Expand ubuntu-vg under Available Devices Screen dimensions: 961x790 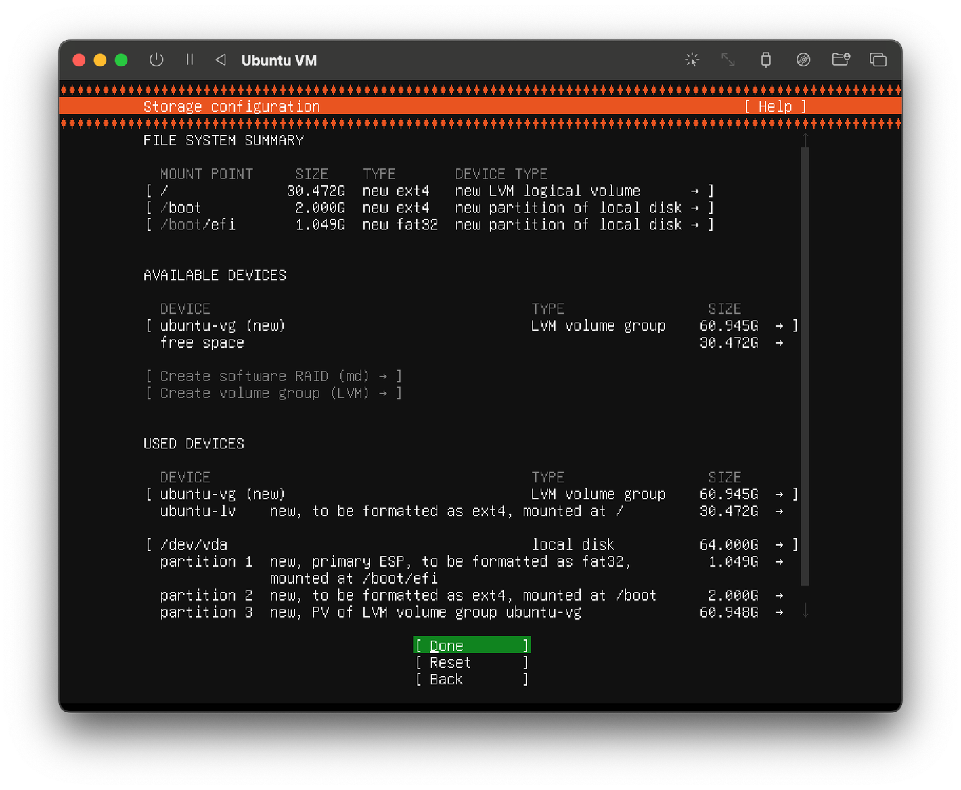pos(472,325)
